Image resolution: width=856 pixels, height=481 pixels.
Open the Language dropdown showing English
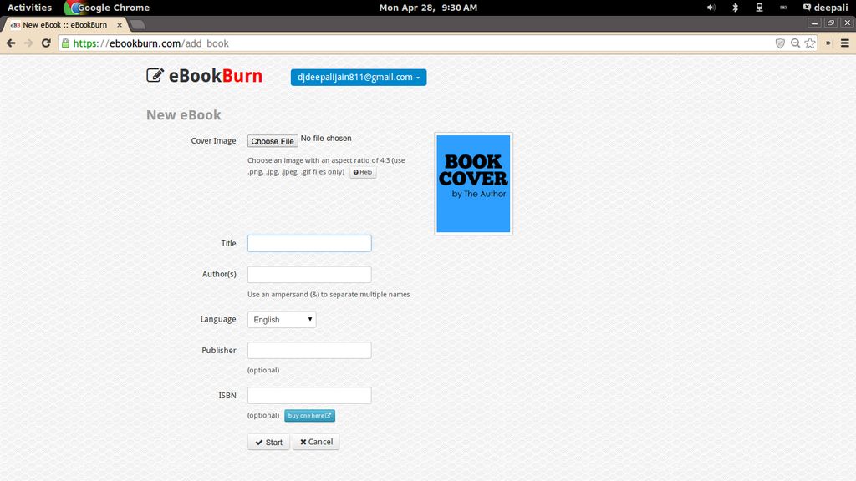(281, 319)
